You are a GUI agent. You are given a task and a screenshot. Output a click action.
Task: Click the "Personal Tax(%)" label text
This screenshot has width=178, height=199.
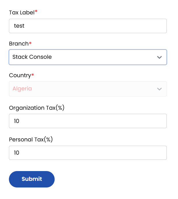[x=31, y=139]
